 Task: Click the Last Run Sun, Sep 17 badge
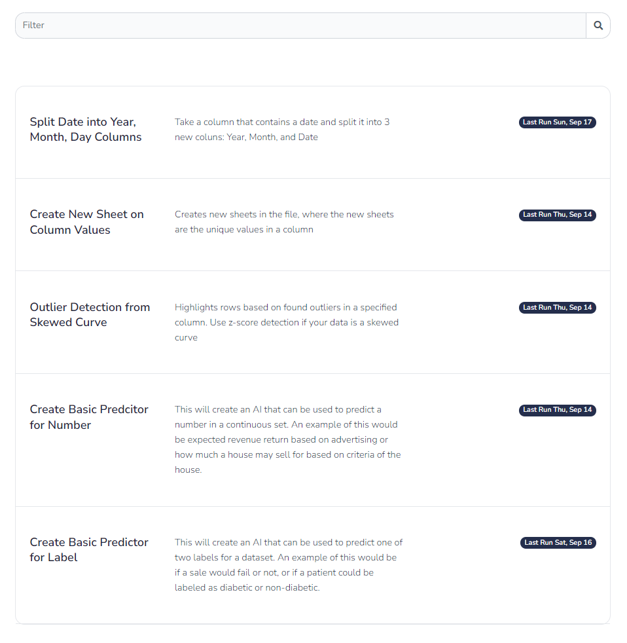(558, 122)
